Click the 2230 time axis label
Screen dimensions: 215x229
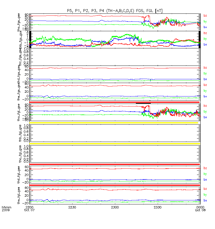[72, 207]
